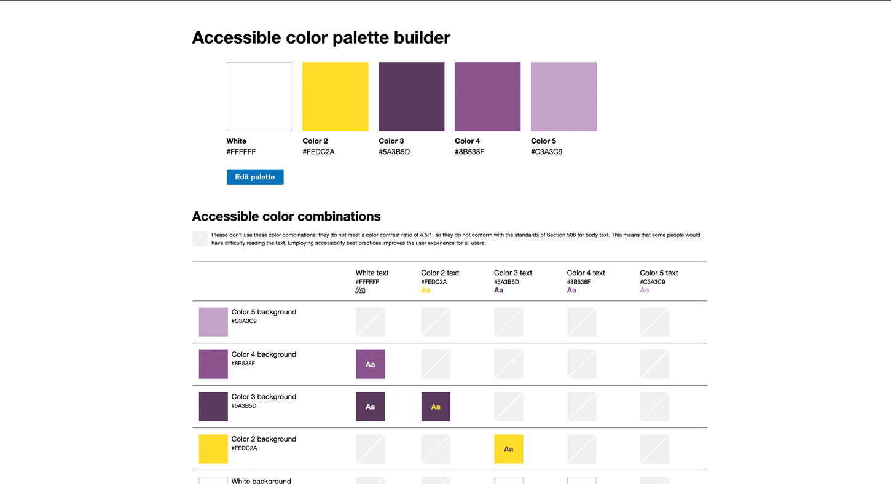Select the light purple Color 5 swatch

click(x=563, y=96)
